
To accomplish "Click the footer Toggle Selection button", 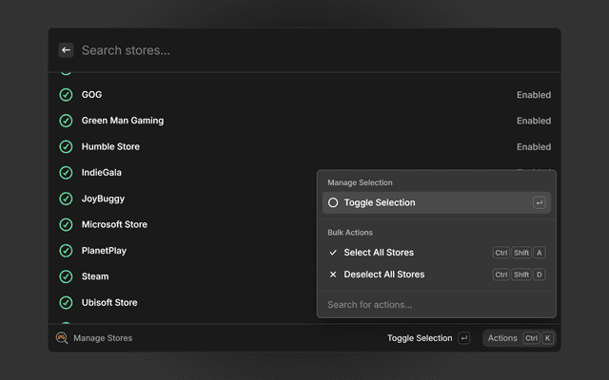I will point(428,338).
